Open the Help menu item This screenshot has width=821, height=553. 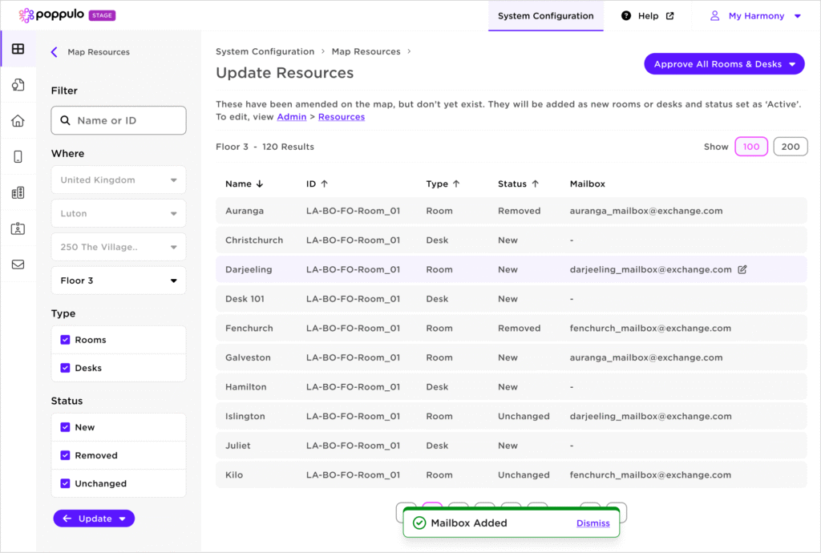(648, 16)
